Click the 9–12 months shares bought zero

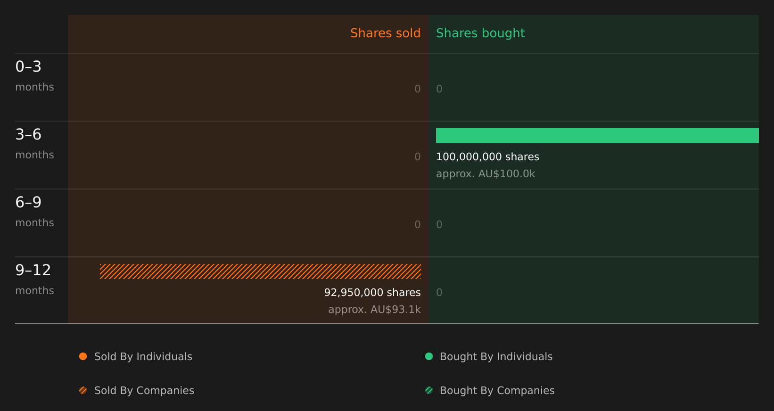(x=439, y=293)
